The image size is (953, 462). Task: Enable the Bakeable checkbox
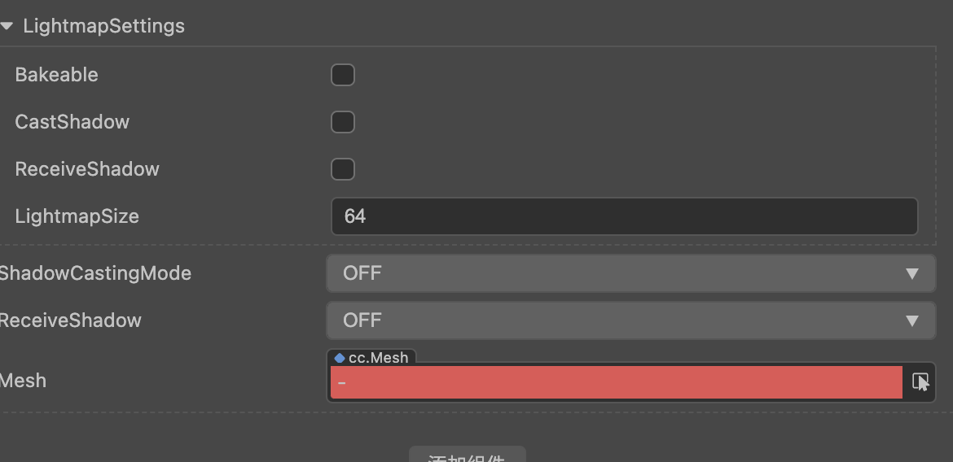pos(343,75)
